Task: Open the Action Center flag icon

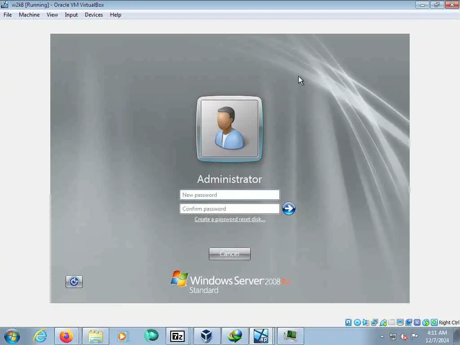Action: (x=414, y=336)
